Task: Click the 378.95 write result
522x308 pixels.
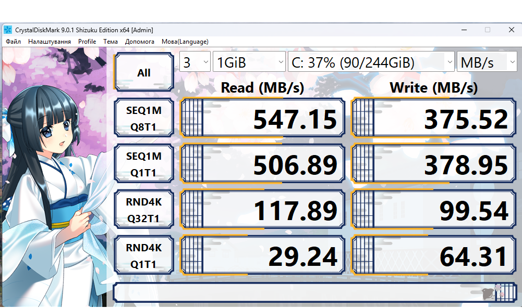Action: point(434,164)
